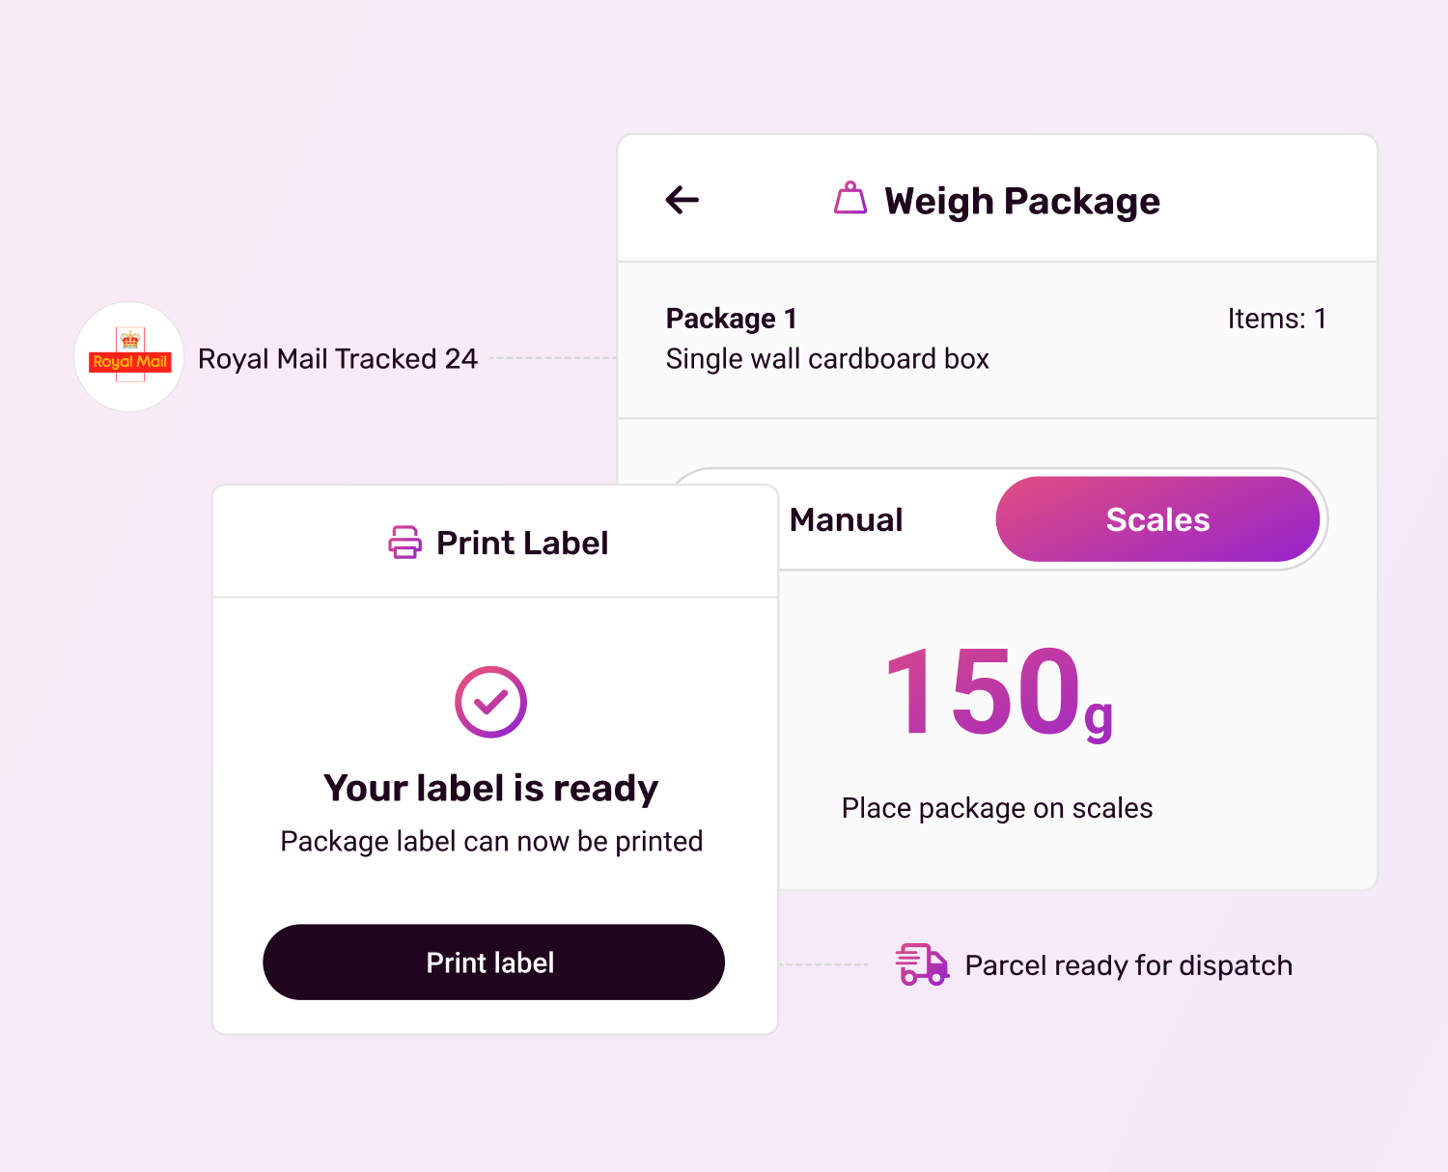The height and width of the screenshot is (1172, 1448).
Task: Select the Package 1 row
Action: tap(997, 340)
